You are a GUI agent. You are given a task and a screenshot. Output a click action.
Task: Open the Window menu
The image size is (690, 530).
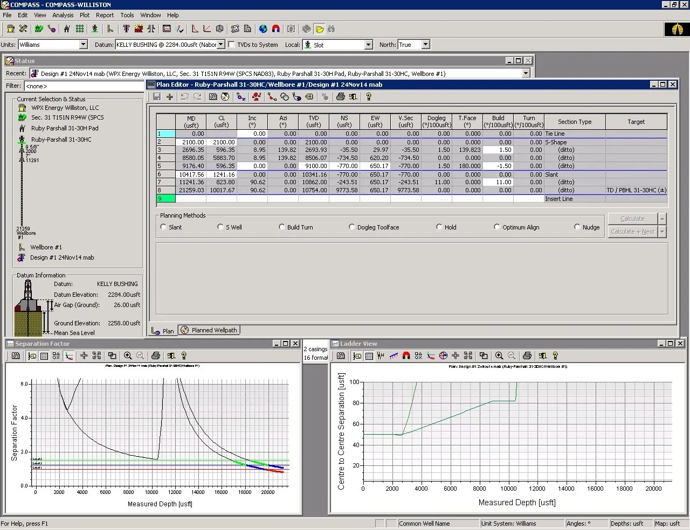[150, 15]
